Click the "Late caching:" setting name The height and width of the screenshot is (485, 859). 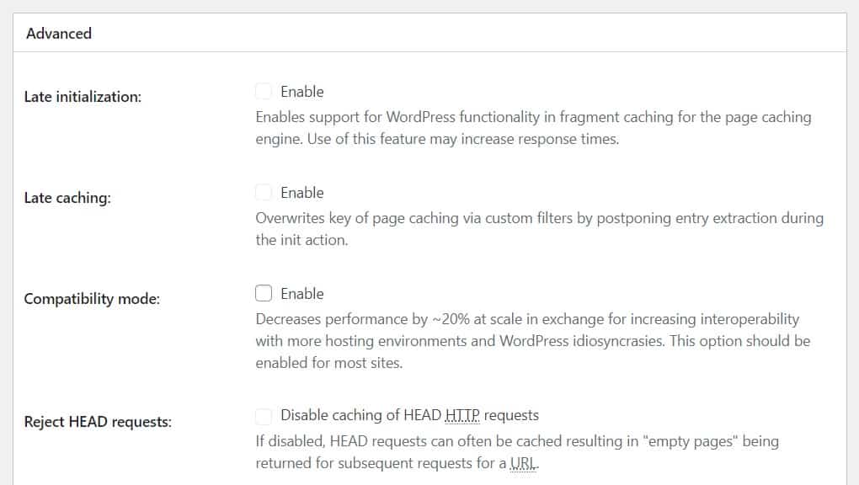click(67, 199)
